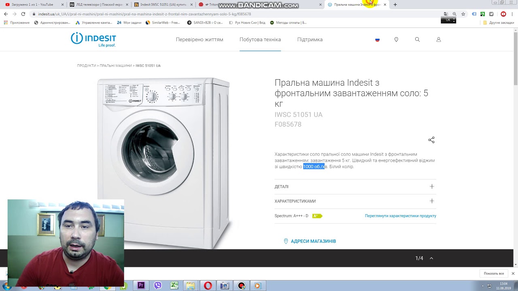Open the Bandicam recorder taskbar icon
Screen dimensions: 518x291
[242, 285]
